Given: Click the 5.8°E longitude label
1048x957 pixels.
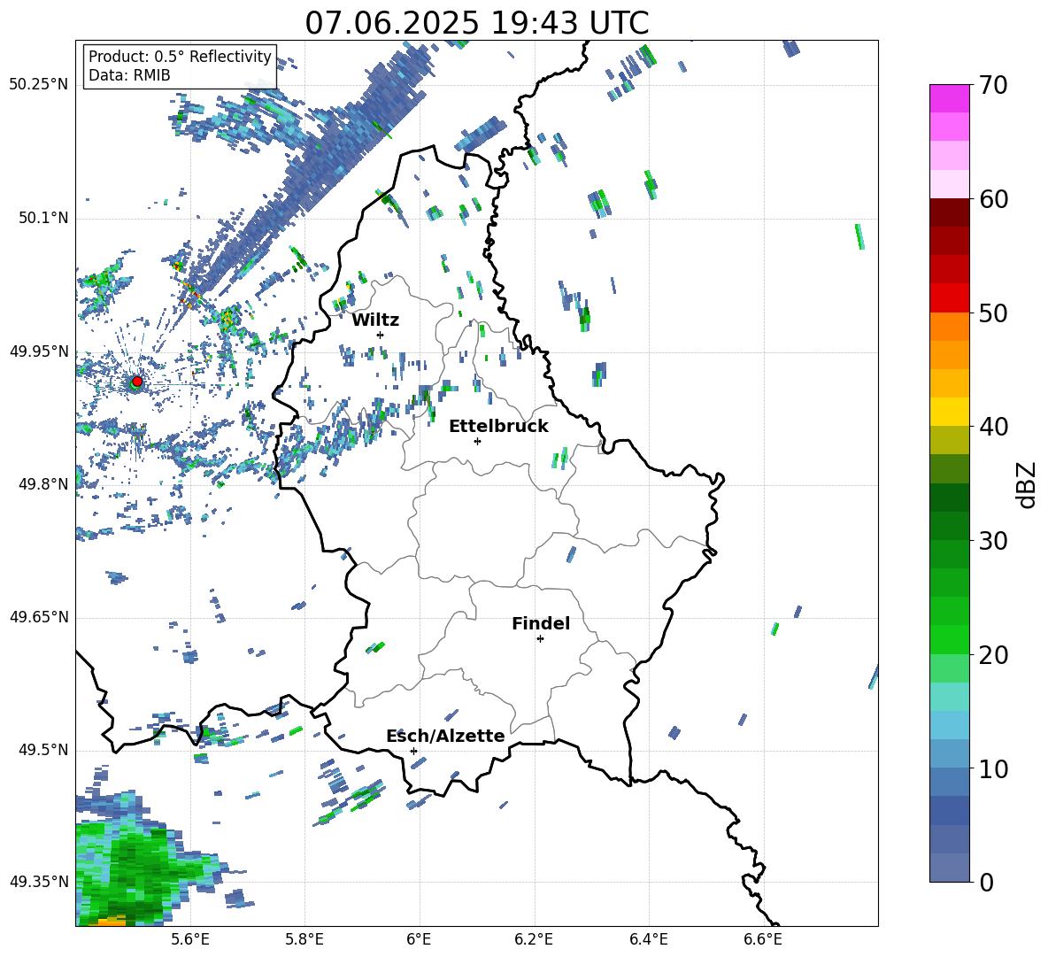Looking at the screenshot, I should pyautogui.click(x=304, y=939).
